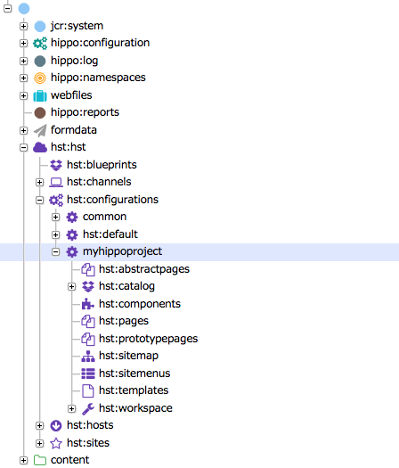Click the green folder icon for content
The height and width of the screenshot is (468, 399).
click(40, 460)
